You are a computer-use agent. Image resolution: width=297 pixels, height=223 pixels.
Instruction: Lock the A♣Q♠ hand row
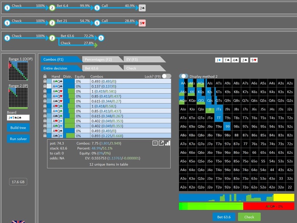tap(45, 81)
